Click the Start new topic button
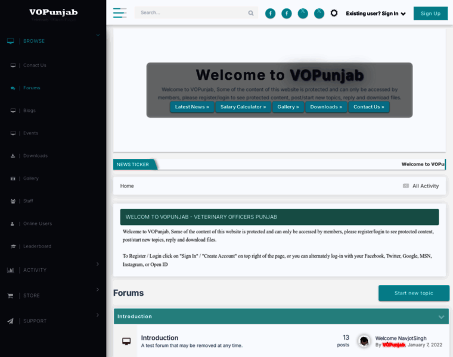This screenshot has width=453, height=357. click(x=414, y=293)
